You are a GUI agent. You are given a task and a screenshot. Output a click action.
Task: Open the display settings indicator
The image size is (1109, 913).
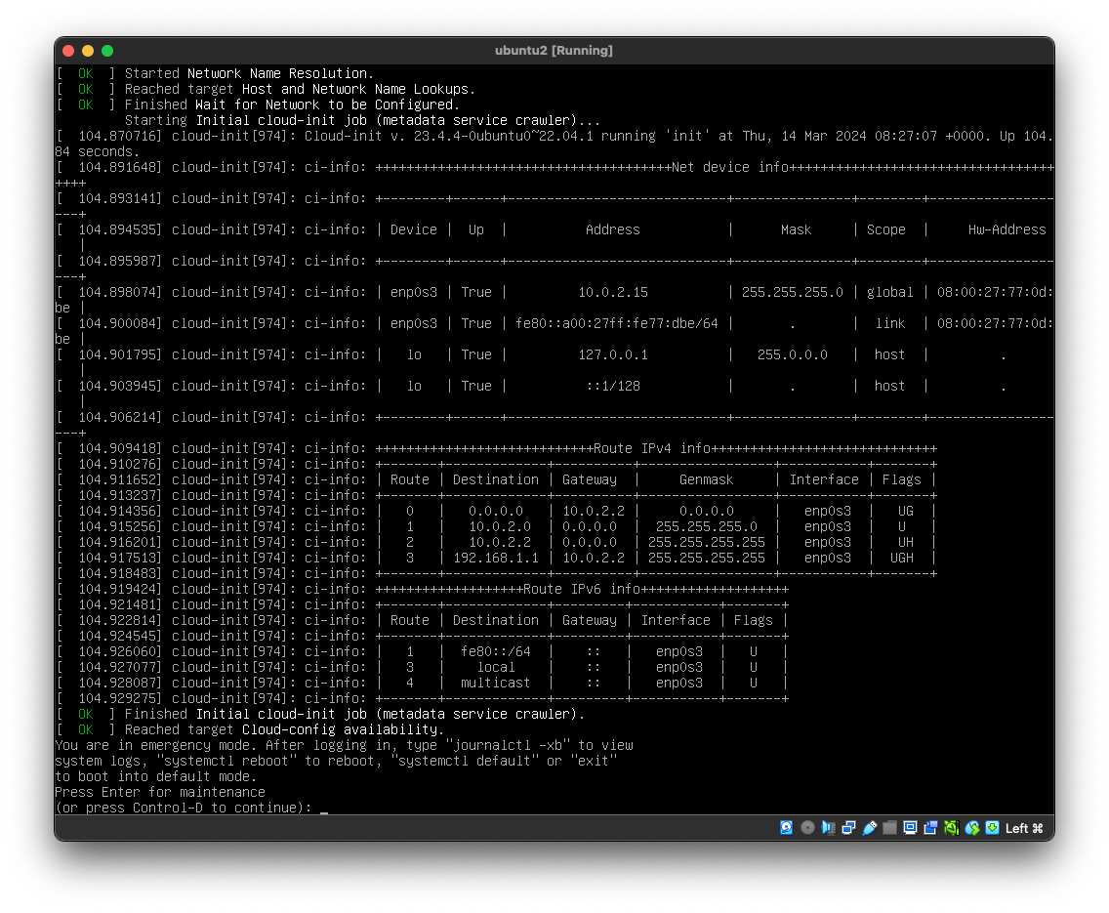pyautogui.click(x=910, y=827)
